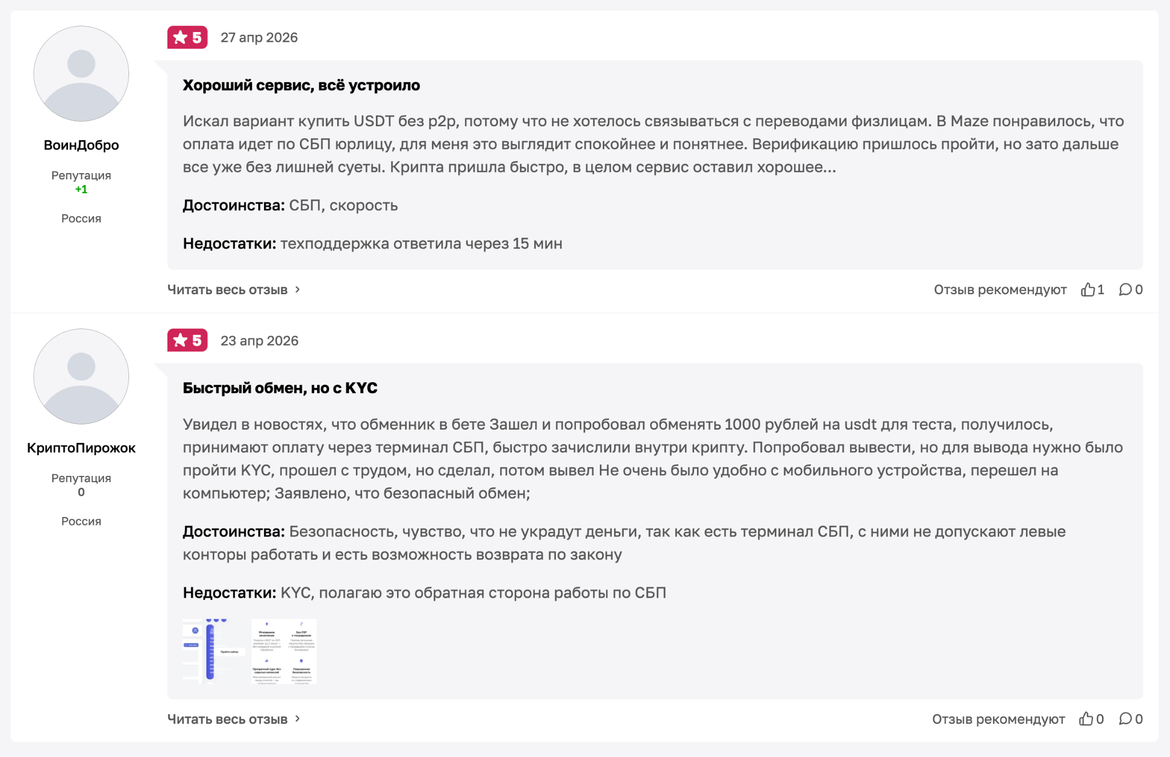Open the ВоинДобро username profile
Image resolution: width=1170 pixels, height=757 pixels.
click(81, 145)
